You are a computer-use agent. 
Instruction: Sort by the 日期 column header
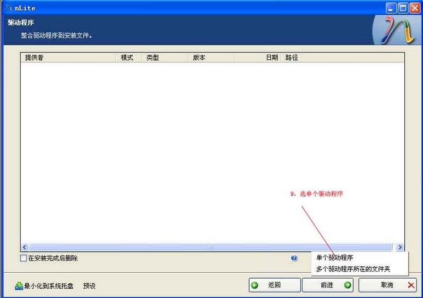[257, 58]
